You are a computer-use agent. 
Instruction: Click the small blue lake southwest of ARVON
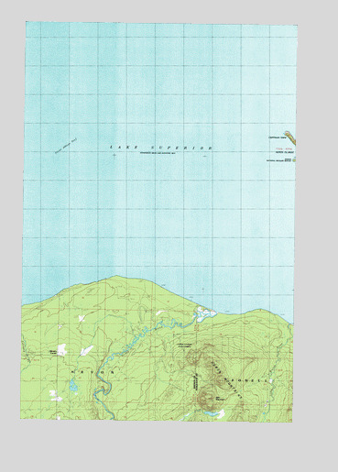(73, 386)
